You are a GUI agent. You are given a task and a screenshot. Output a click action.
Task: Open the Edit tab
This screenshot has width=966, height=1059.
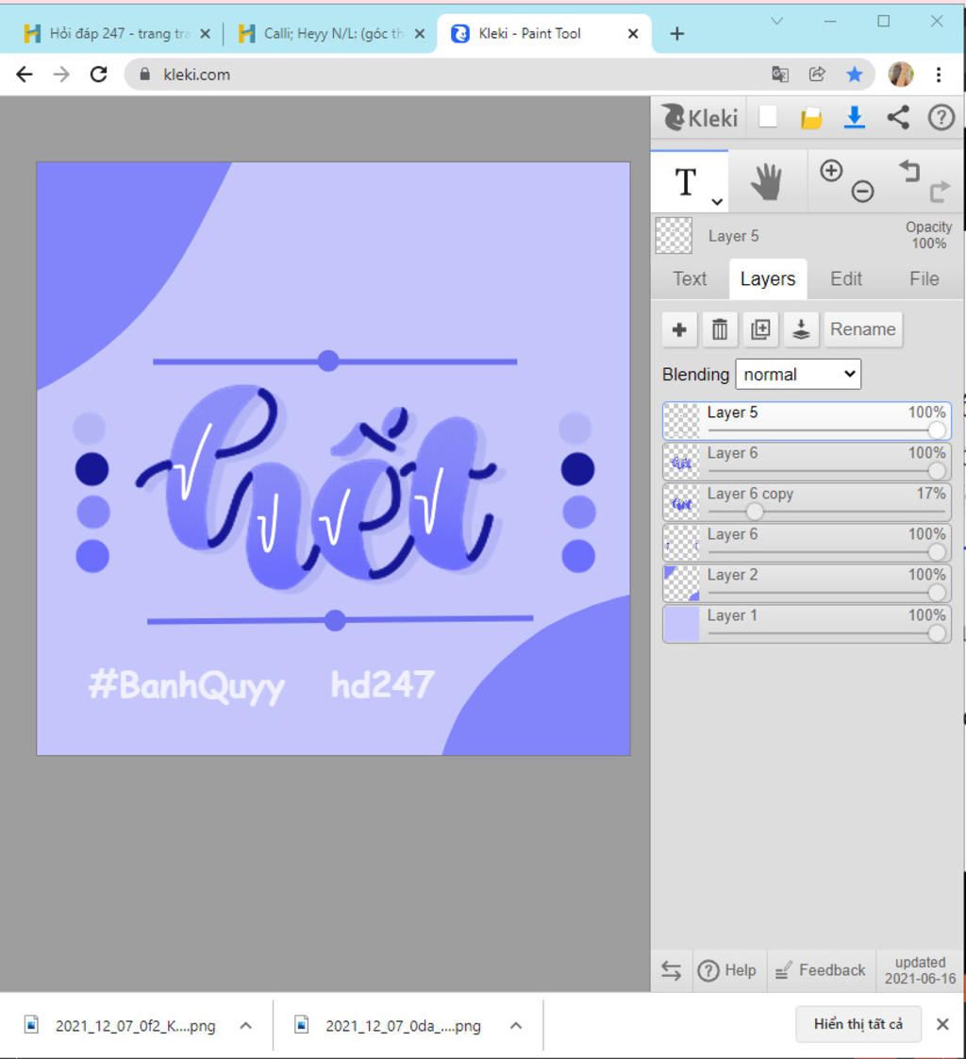846,279
